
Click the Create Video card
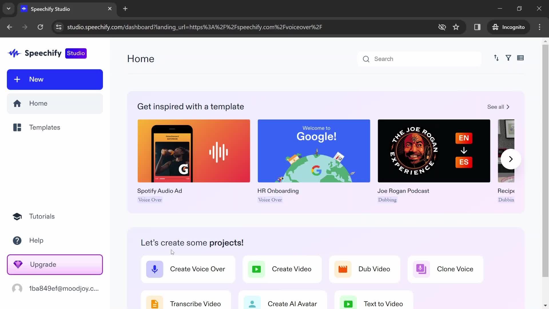coord(282,269)
